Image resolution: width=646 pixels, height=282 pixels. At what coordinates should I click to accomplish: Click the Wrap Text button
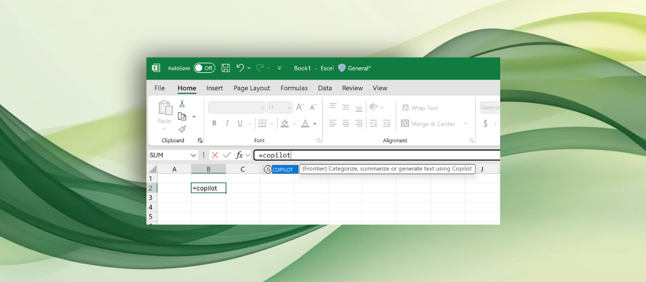419,108
